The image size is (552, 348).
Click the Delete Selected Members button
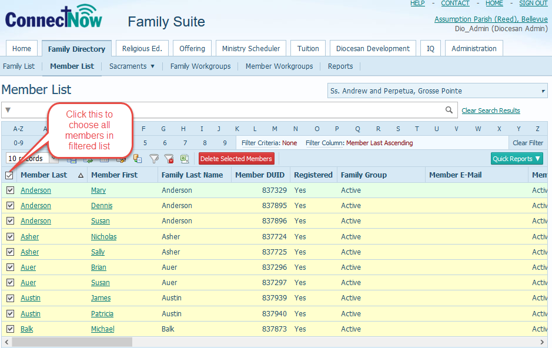pyautogui.click(x=236, y=159)
